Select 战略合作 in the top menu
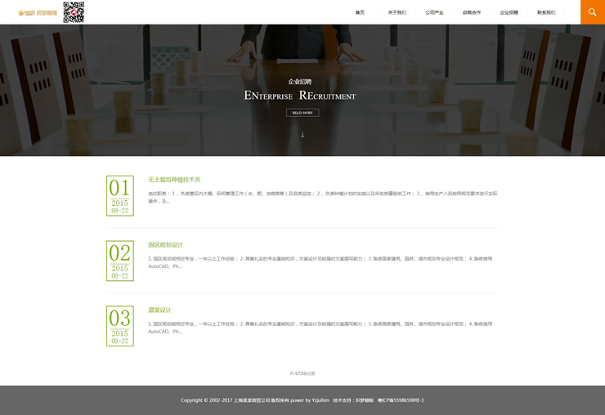The height and width of the screenshot is (415, 605). [x=472, y=13]
